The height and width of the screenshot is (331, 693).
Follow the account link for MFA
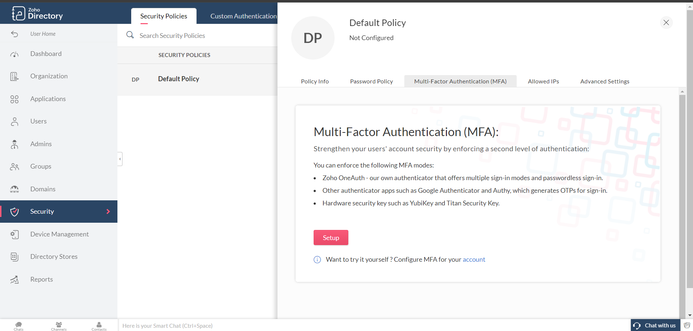coord(474,260)
